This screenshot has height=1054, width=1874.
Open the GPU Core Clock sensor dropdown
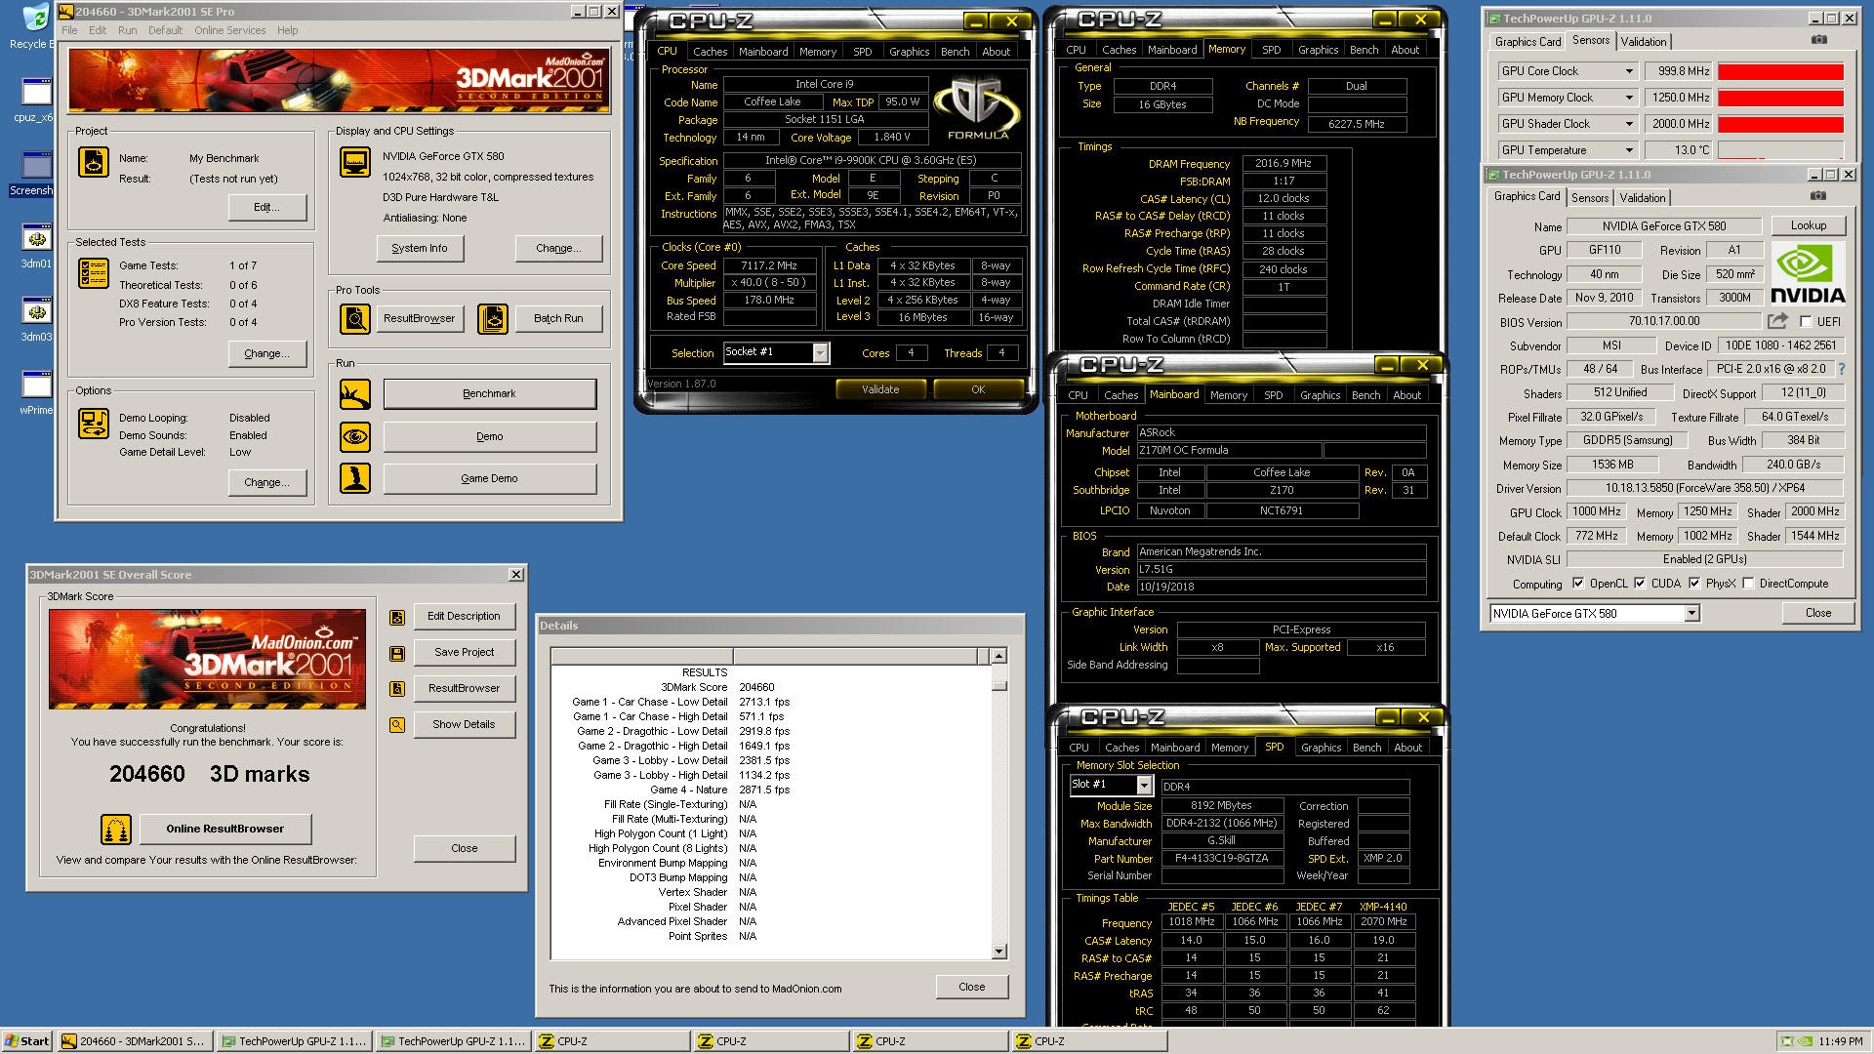[1628, 71]
